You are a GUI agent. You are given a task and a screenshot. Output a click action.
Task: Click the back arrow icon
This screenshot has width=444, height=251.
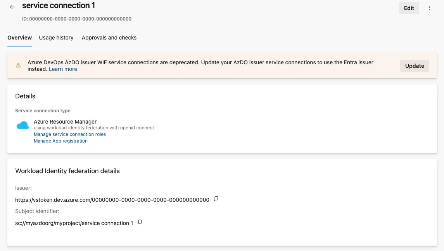click(12, 7)
